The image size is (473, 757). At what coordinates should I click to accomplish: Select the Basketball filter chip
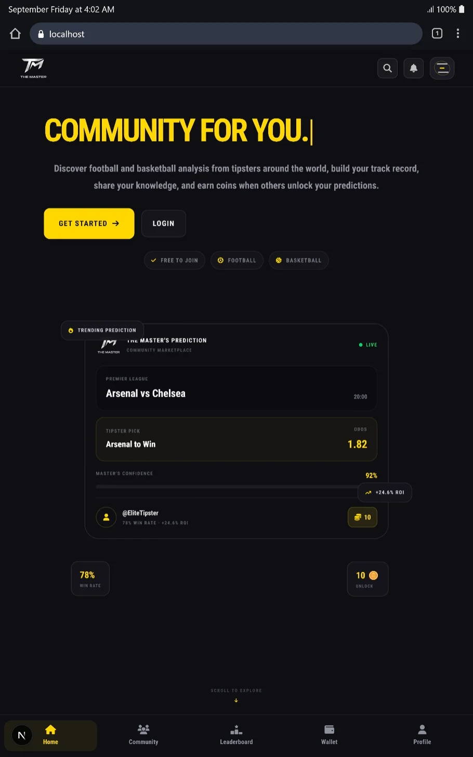(299, 260)
